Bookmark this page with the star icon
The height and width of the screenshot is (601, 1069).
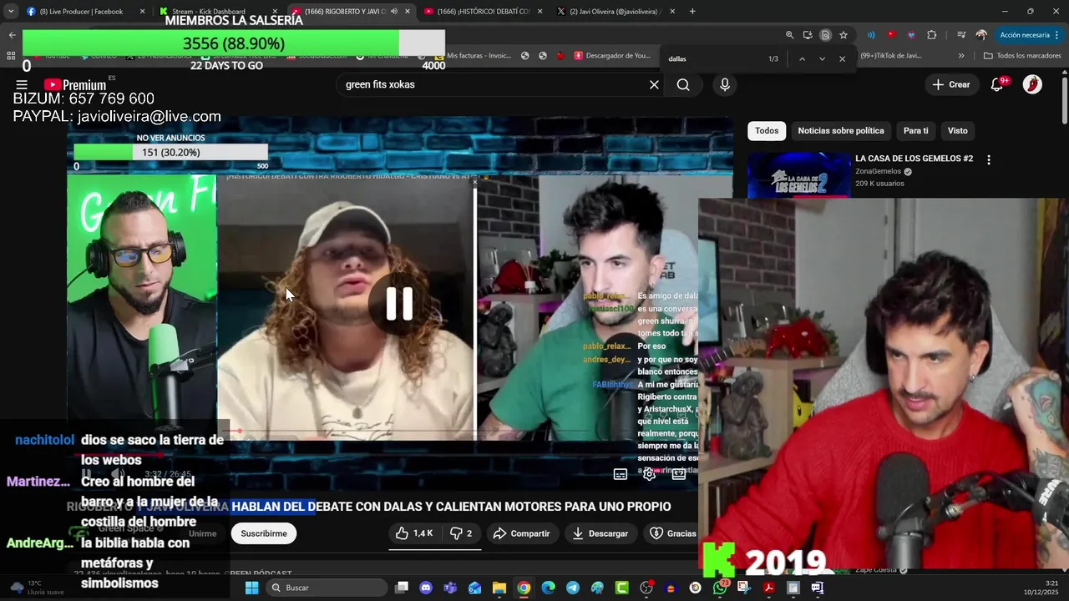coord(844,35)
